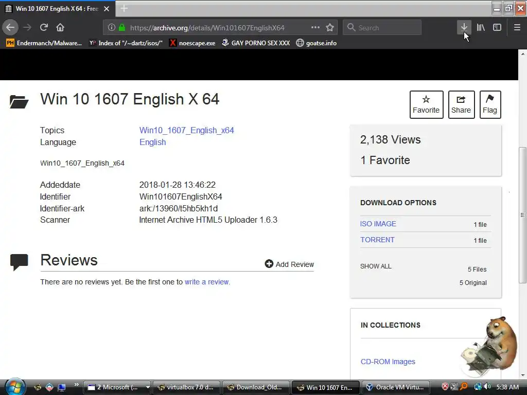This screenshot has width=527, height=395.
Task: Click the 2,138 Views text
Action: point(390,140)
